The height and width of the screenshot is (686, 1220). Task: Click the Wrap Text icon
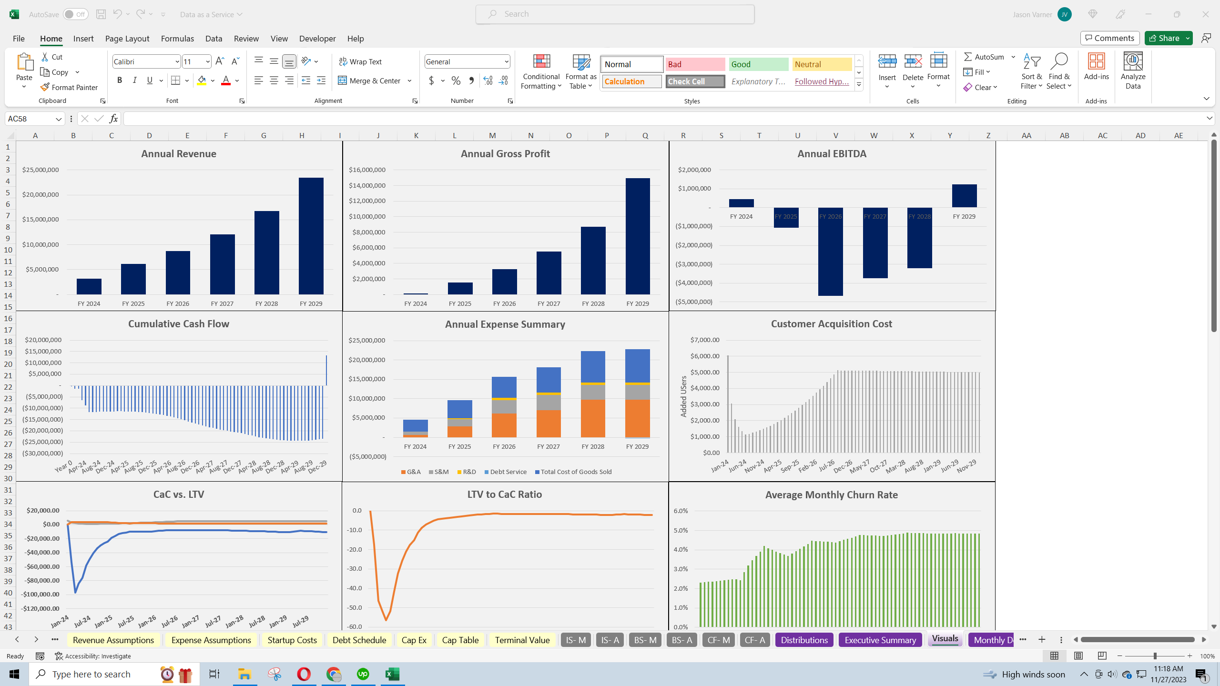tap(343, 61)
